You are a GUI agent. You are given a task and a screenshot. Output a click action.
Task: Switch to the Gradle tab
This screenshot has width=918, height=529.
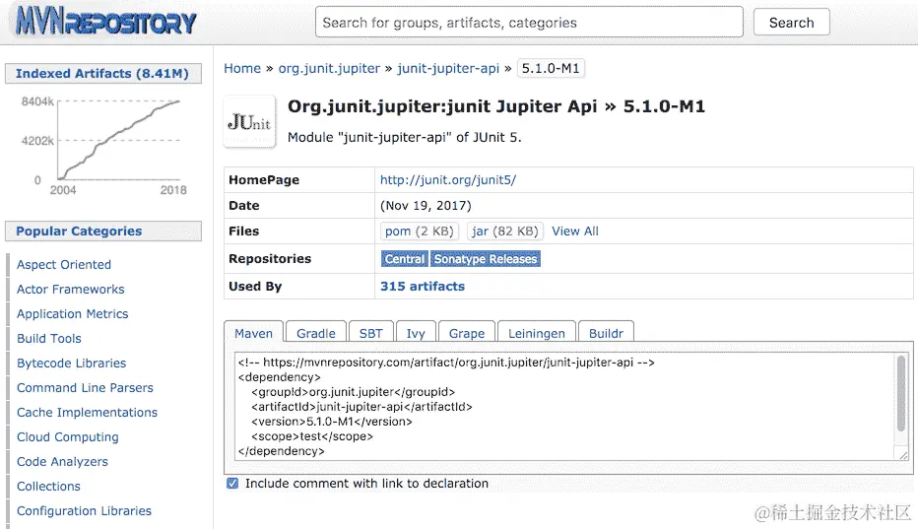(x=315, y=333)
